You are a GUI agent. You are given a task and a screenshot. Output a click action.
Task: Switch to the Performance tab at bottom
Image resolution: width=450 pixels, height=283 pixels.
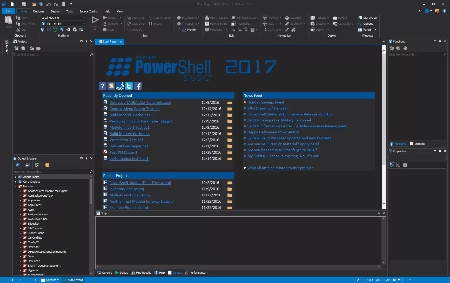[x=195, y=273]
